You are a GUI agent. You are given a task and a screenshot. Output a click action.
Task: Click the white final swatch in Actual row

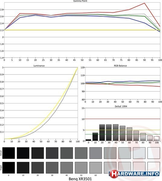154,153
